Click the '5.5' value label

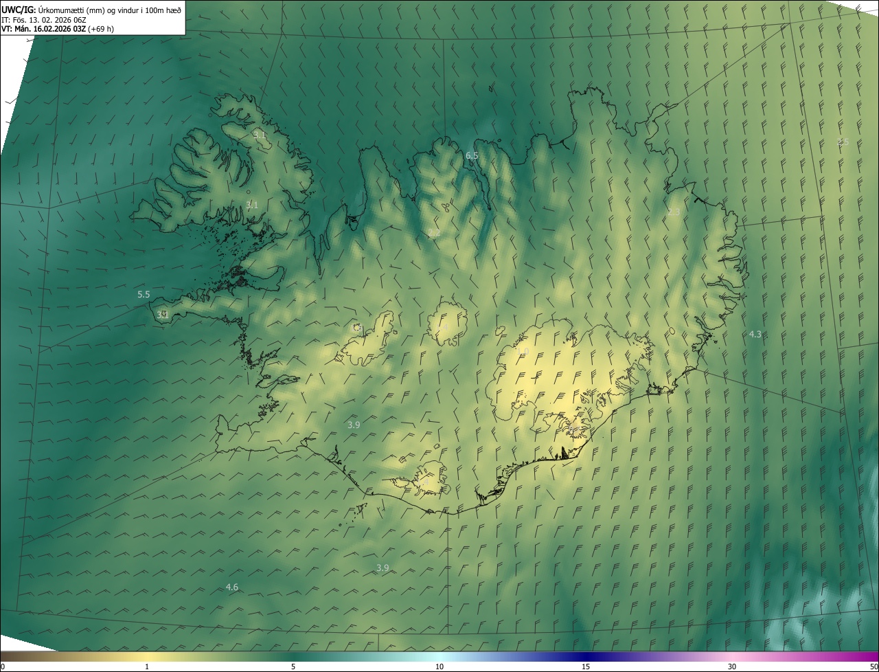tap(144, 294)
